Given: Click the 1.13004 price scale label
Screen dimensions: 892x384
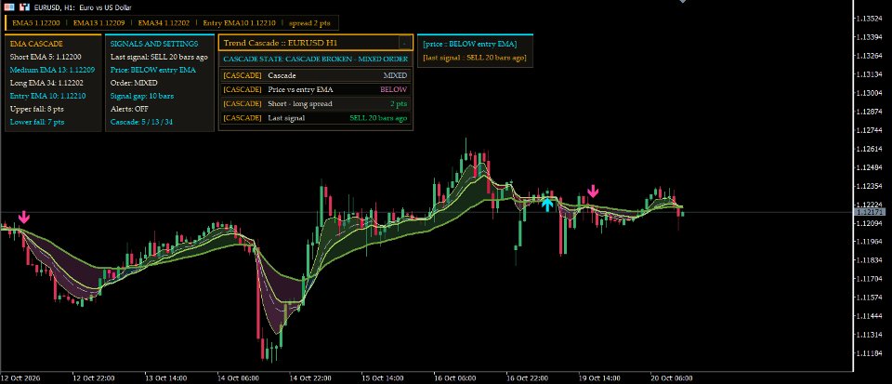Looking at the screenshot, I should 869,93.
